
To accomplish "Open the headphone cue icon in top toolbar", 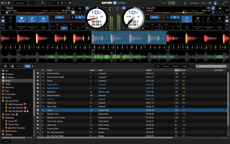I will click(x=66, y=3).
